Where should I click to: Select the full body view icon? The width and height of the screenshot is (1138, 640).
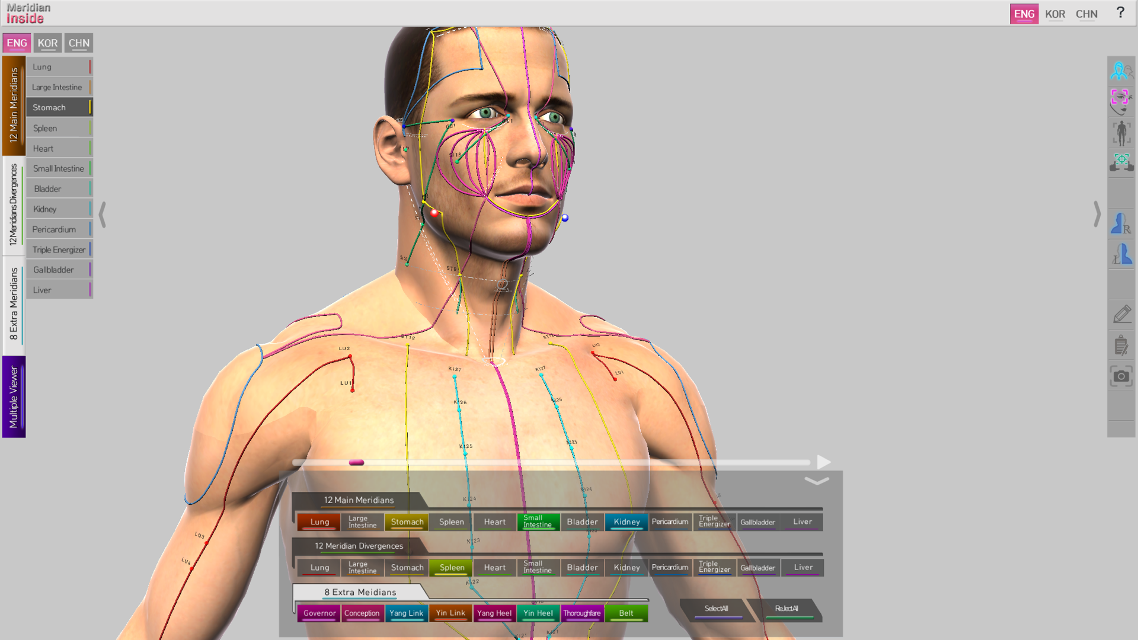click(x=1120, y=133)
